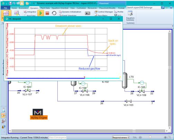
Task: Open the Equation Oriented tab
Action: 60,8
